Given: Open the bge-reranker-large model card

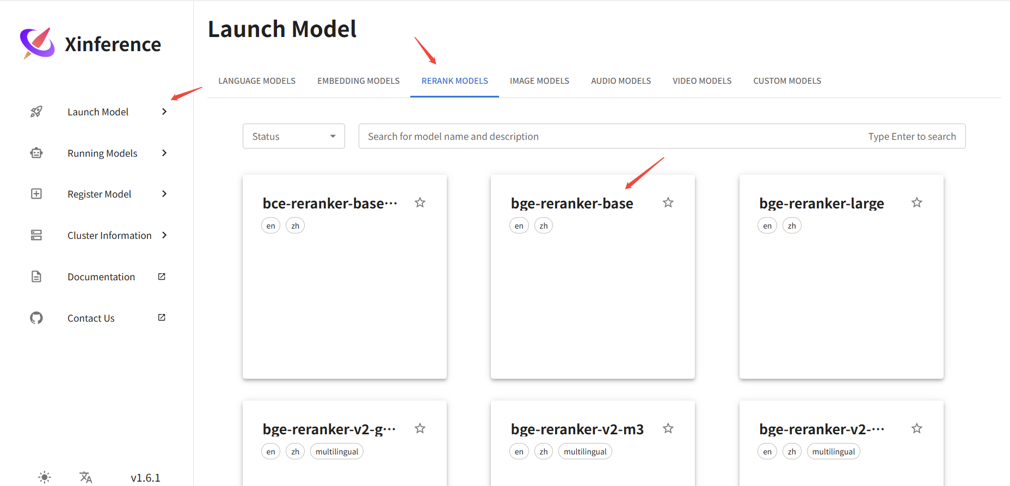Looking at the screenshot, I should click(841, 276).
